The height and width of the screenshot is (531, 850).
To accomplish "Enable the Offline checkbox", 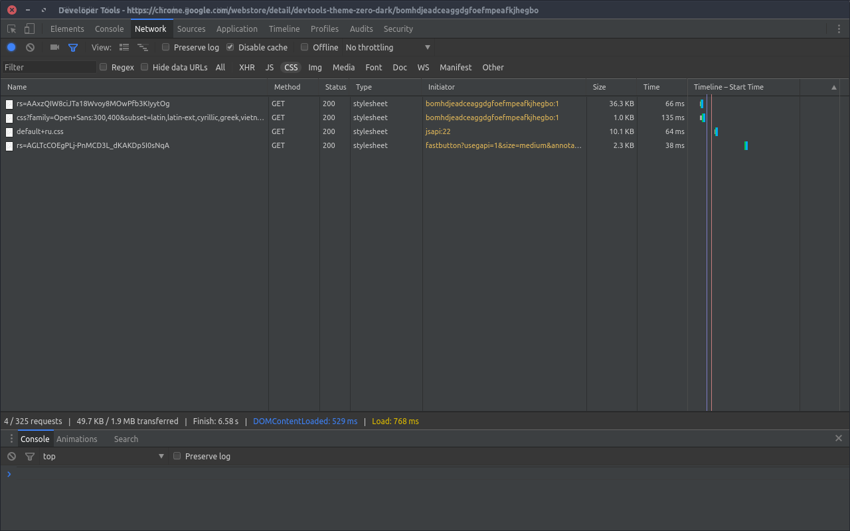I will [305, 47].
